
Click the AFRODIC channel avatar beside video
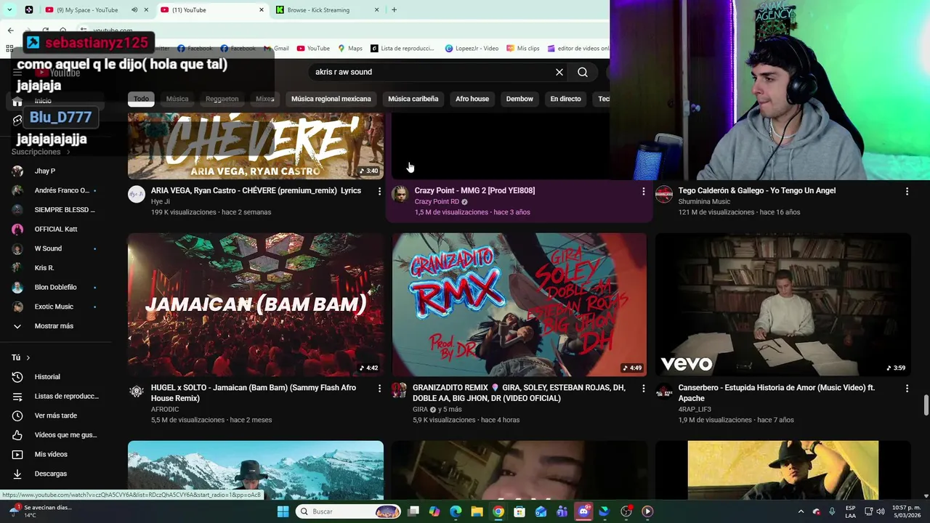(x=137, y=392)
